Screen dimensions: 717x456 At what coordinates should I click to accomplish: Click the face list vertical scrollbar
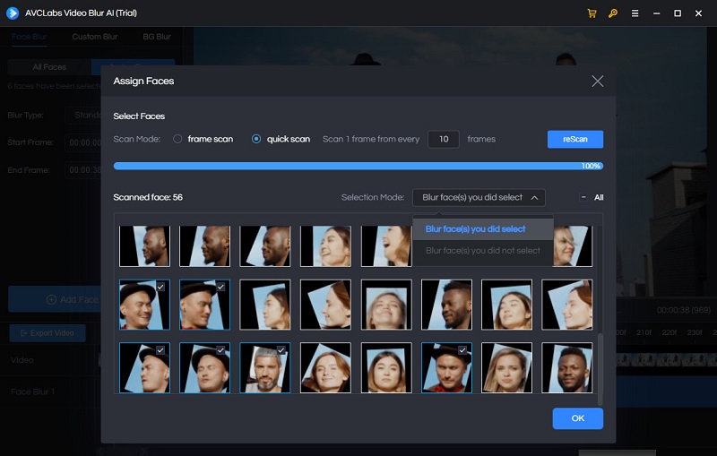[600, 369]
